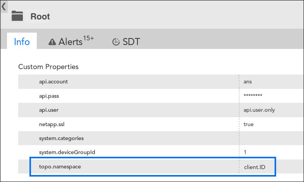This screenshot has width=304, height=182.
Task: Click the SDT clock icon
Action: 116,42
